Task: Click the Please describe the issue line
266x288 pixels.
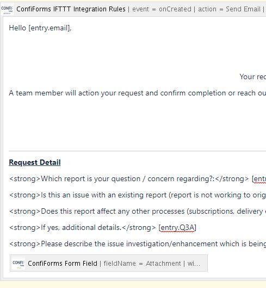Action: click(138, 244)
